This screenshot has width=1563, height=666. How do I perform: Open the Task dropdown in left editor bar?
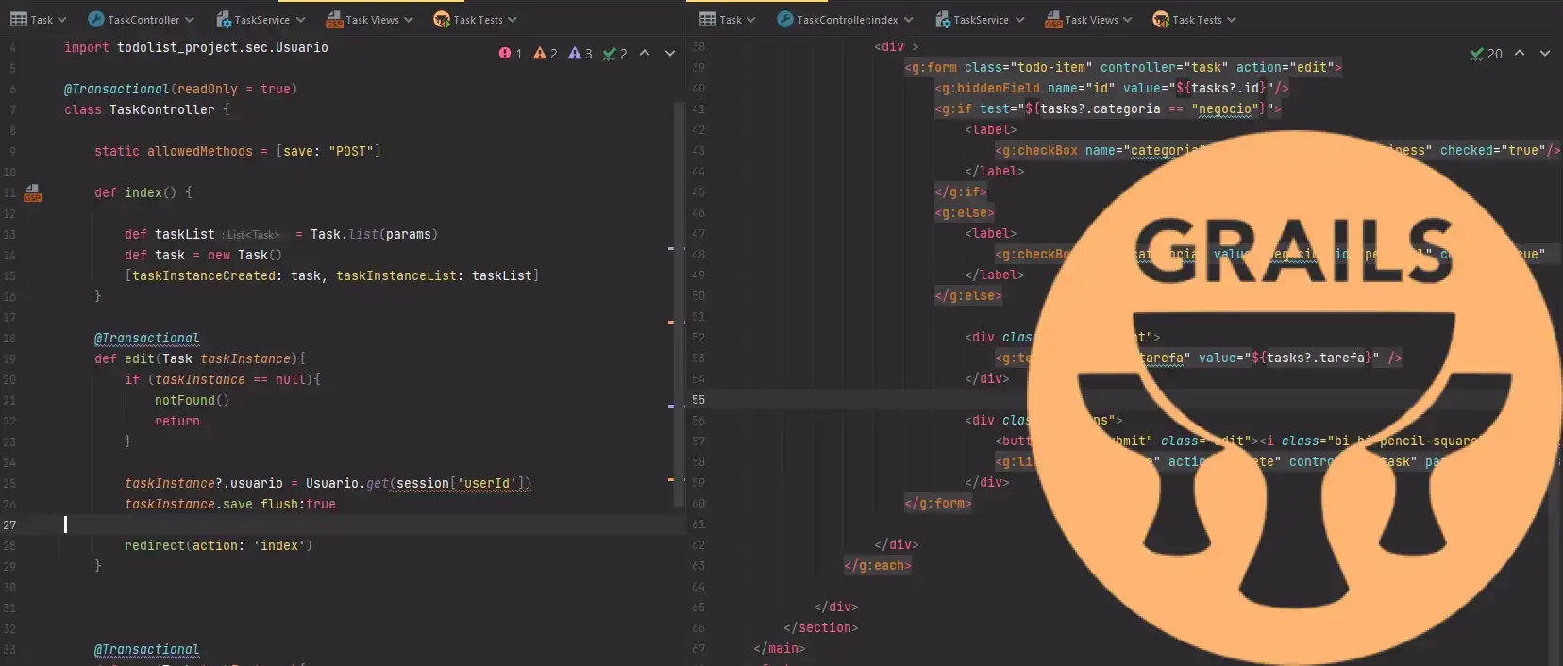(x=61, y=19)
